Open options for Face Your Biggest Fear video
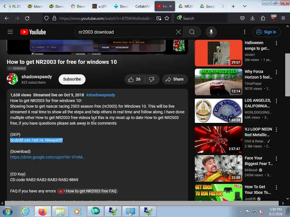Image resolution: width=290 pixels, height=217 pixels. click(276, 158)
